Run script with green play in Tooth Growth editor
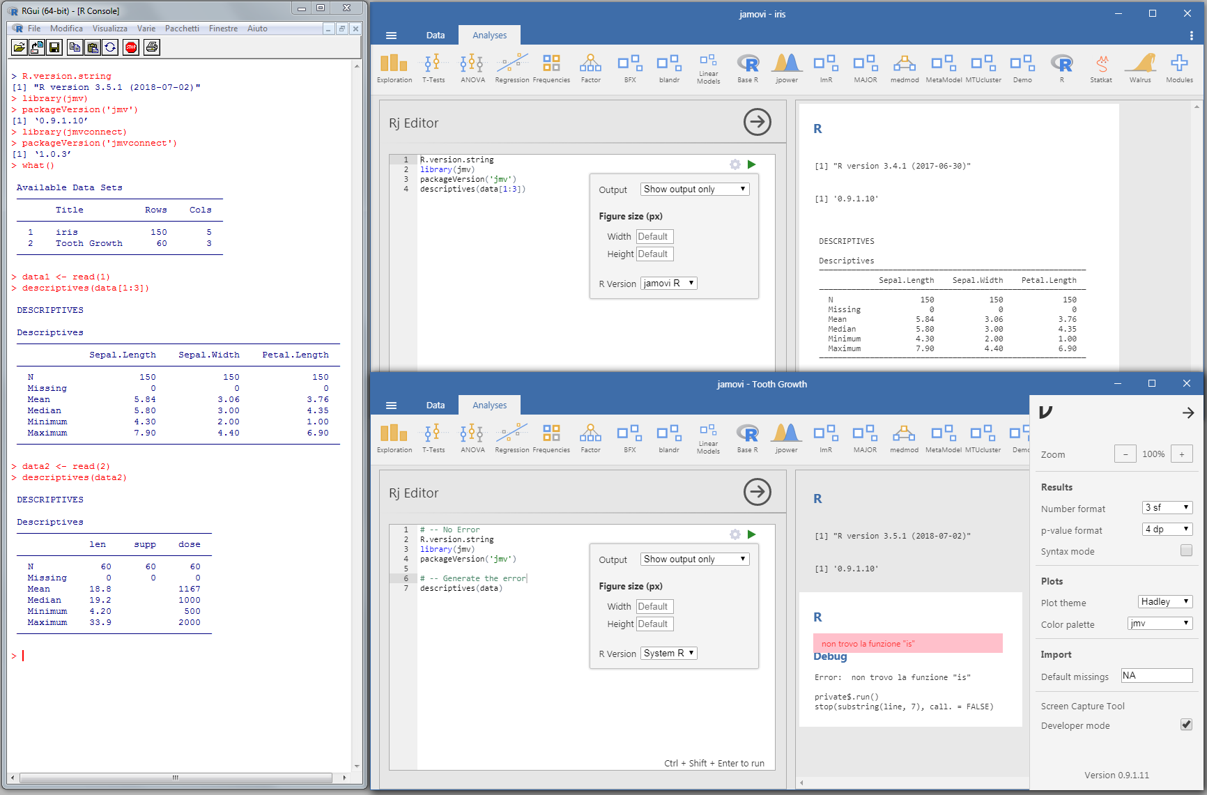This screenshot has width=1207, height=795. pyautogui.click(x=751, y=534)
